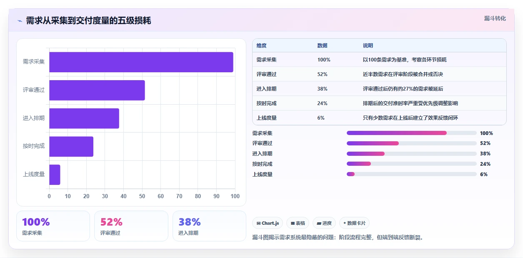Select the 表格 chip
The image size is (523, 258).
pyautogui.click(x=298, y=223)
